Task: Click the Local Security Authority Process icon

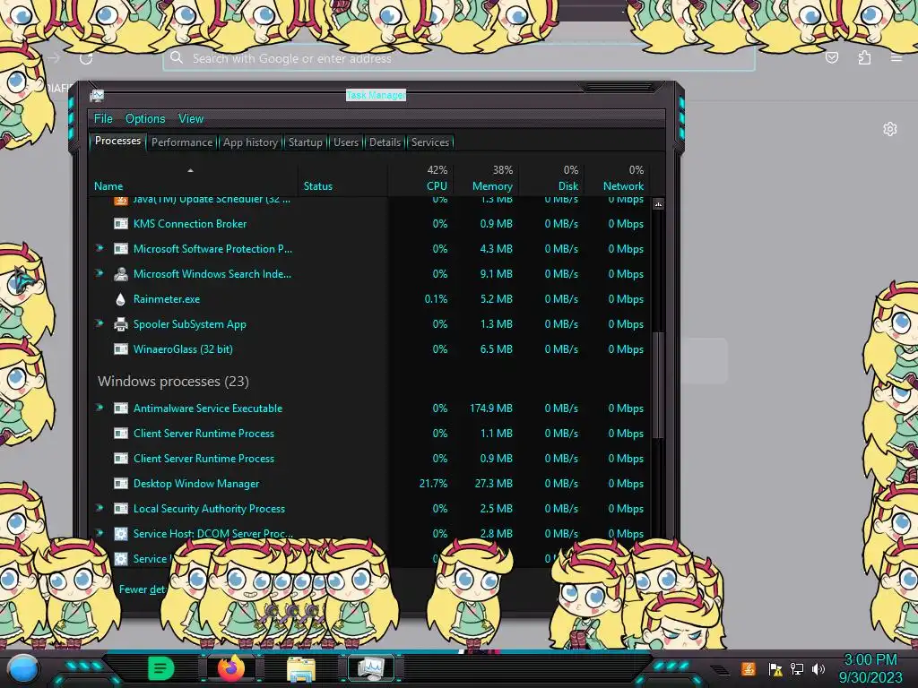Action: [x=121, y=509]
